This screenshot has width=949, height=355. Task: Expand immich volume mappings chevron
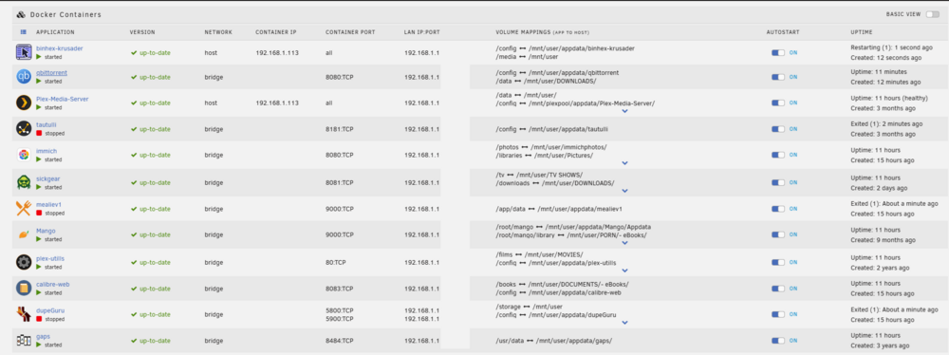pos(625,163)
